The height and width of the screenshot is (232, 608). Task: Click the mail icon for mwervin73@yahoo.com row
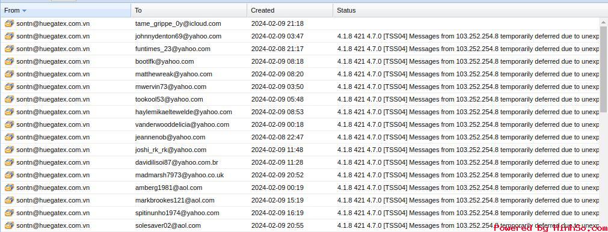pos(9,87)
